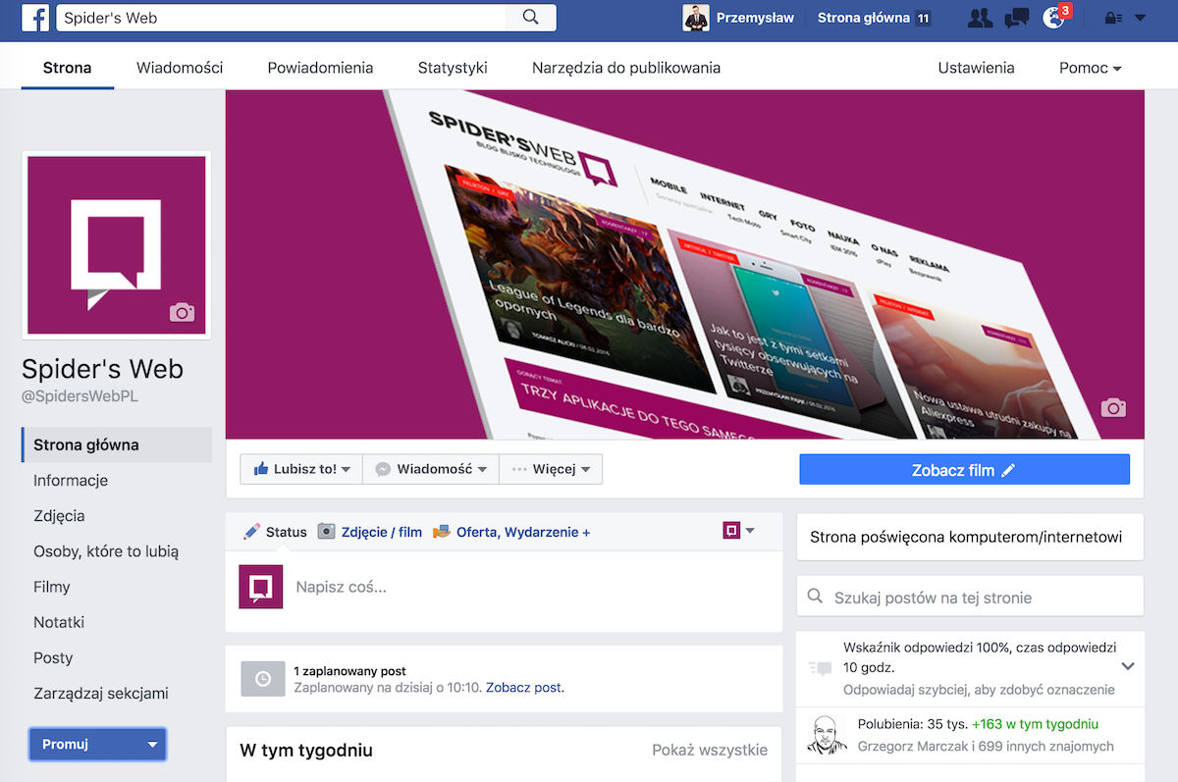
Task: Click Przemysław profile avatar
Action: 696,18
